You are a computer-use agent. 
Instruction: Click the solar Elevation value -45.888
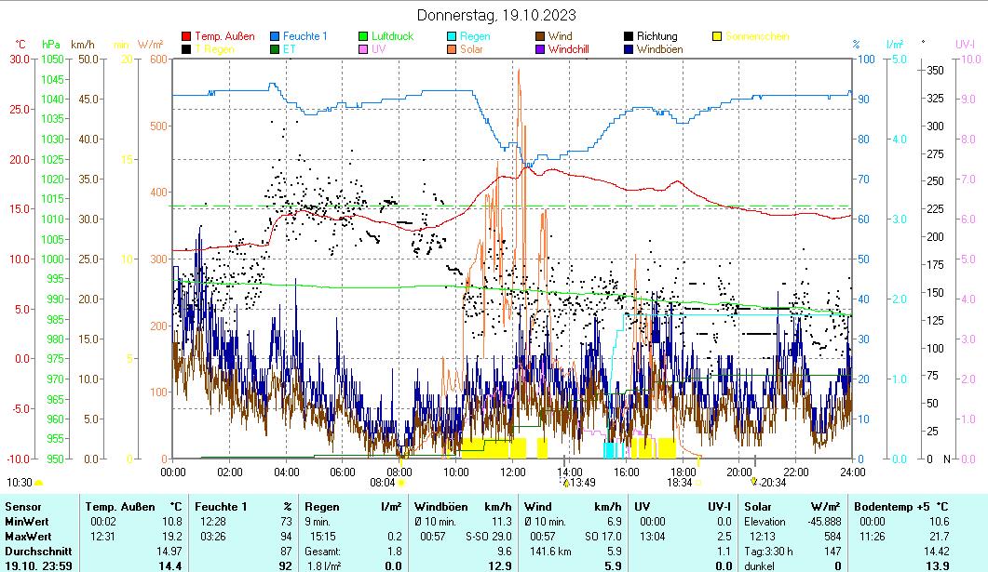[x=824, y=522]
